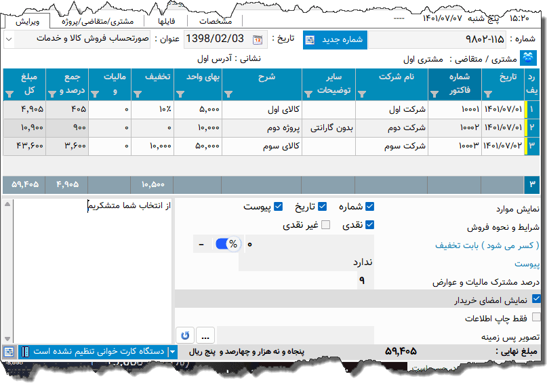Image resolution: width=547 pixels, height=383 pixels.
Task: Filter the جمع درصد column
Action: coord(52,94)
